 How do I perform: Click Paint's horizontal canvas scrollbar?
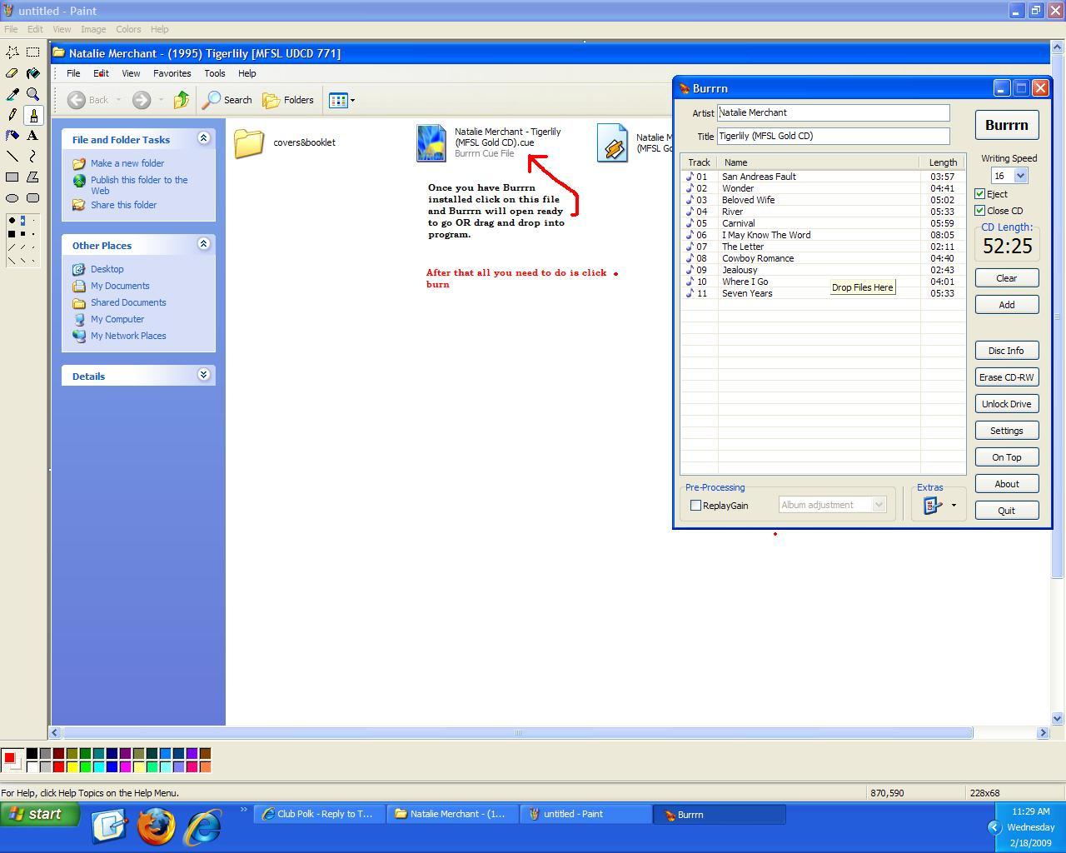click(518, 733)
